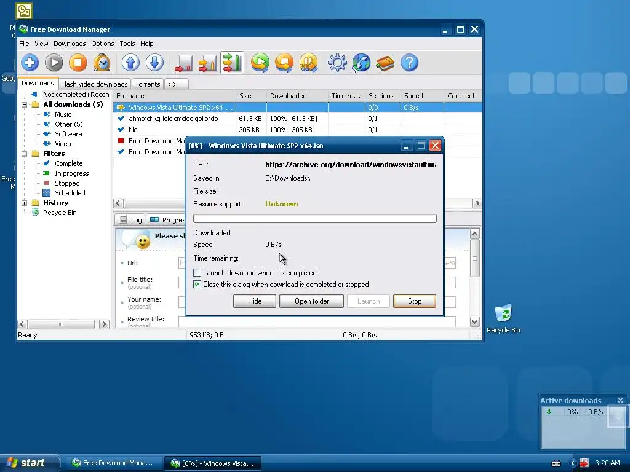The image size is (630, 472).
Task: Select the In progress filter
Action: point(72,173)
